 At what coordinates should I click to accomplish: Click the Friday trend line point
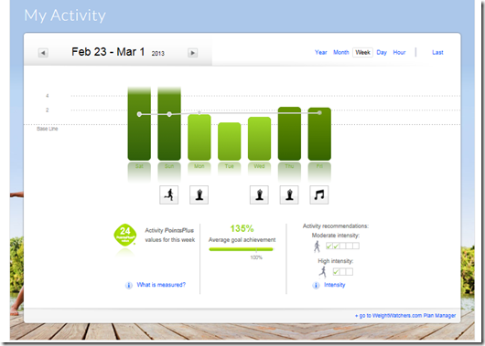(319, 113)
